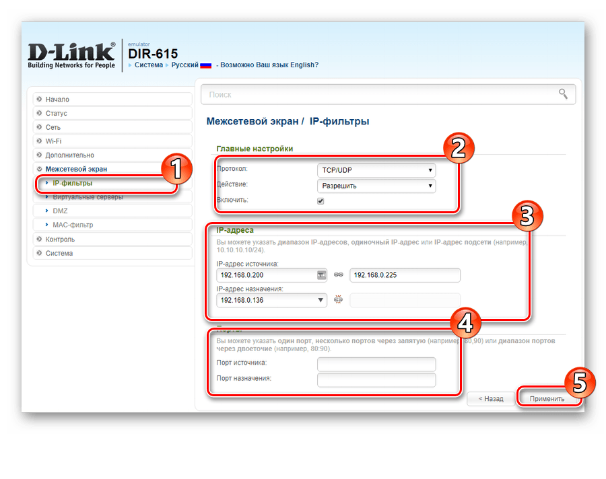Click the Порт назначения input field
This screenshot has width=606, height=479.
click(376, 379)
